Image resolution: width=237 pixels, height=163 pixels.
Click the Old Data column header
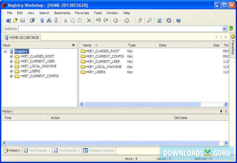[x=200, y=118]
